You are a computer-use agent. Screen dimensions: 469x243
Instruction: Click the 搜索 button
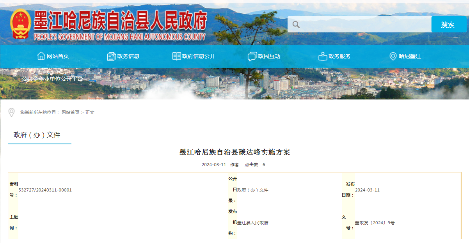click(x=449, y=24)
